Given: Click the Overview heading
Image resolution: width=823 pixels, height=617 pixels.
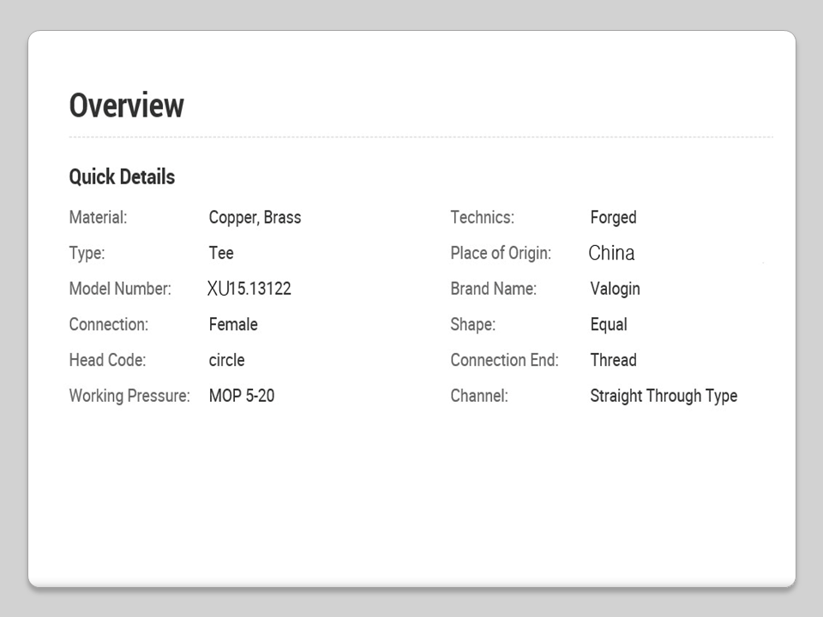Looking at the screenshot, I should click(126, 105).
